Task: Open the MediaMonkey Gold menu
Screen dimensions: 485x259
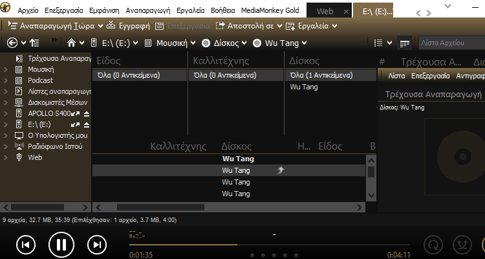Action: click(270, 10)
